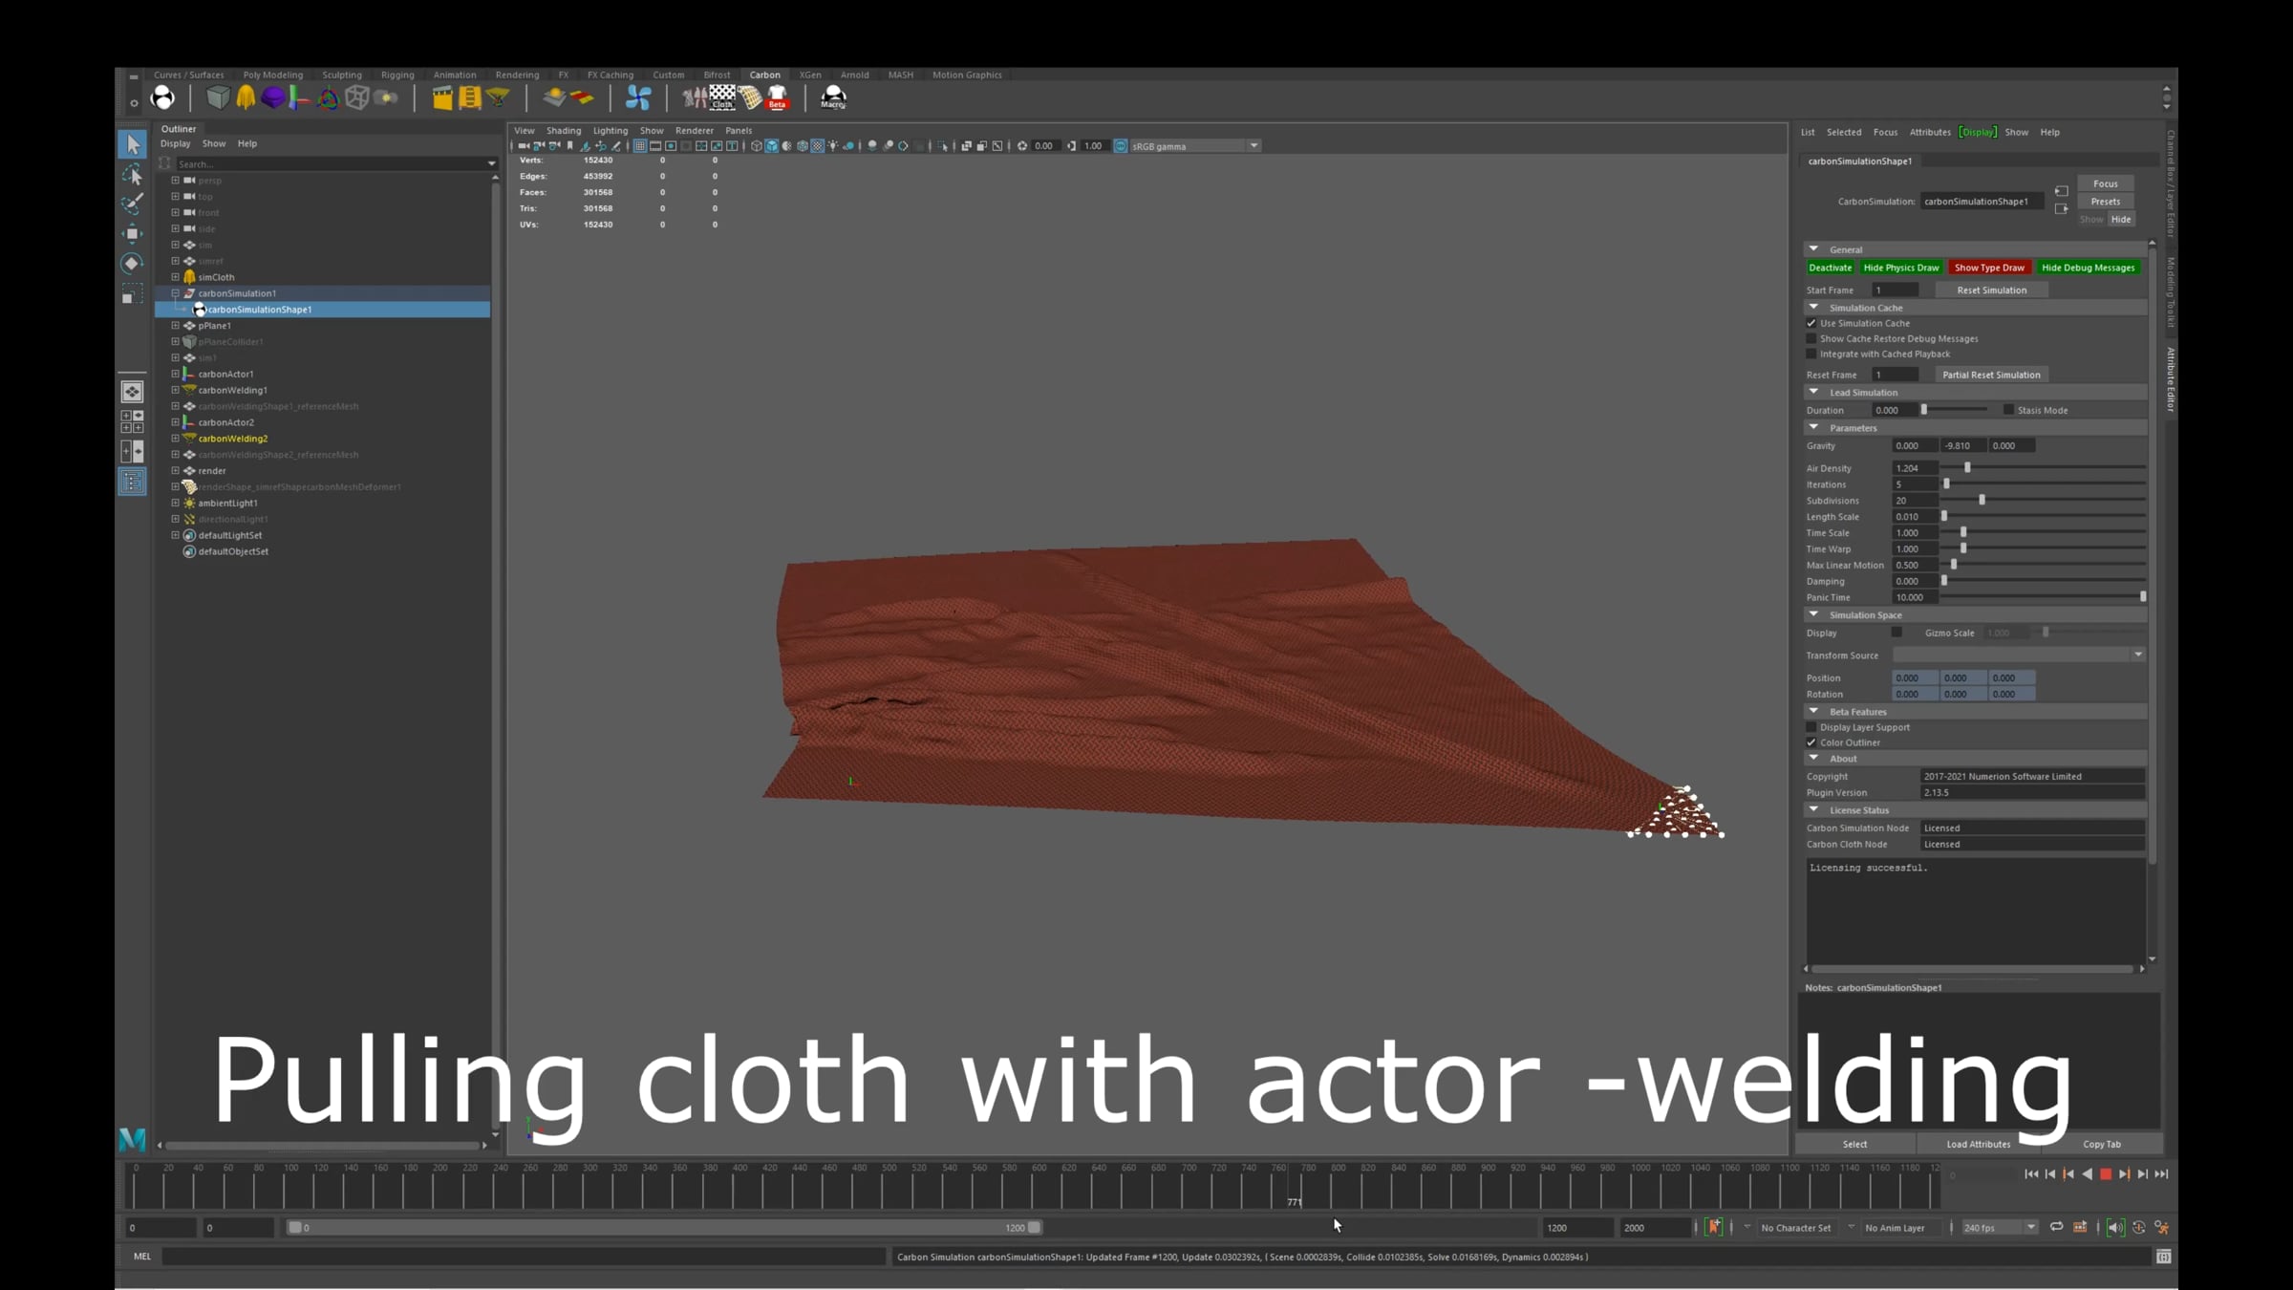This screenshot has height=1290, width=2293.
Task: Click the Deactivate button
Action: (x=1830, y=268)
